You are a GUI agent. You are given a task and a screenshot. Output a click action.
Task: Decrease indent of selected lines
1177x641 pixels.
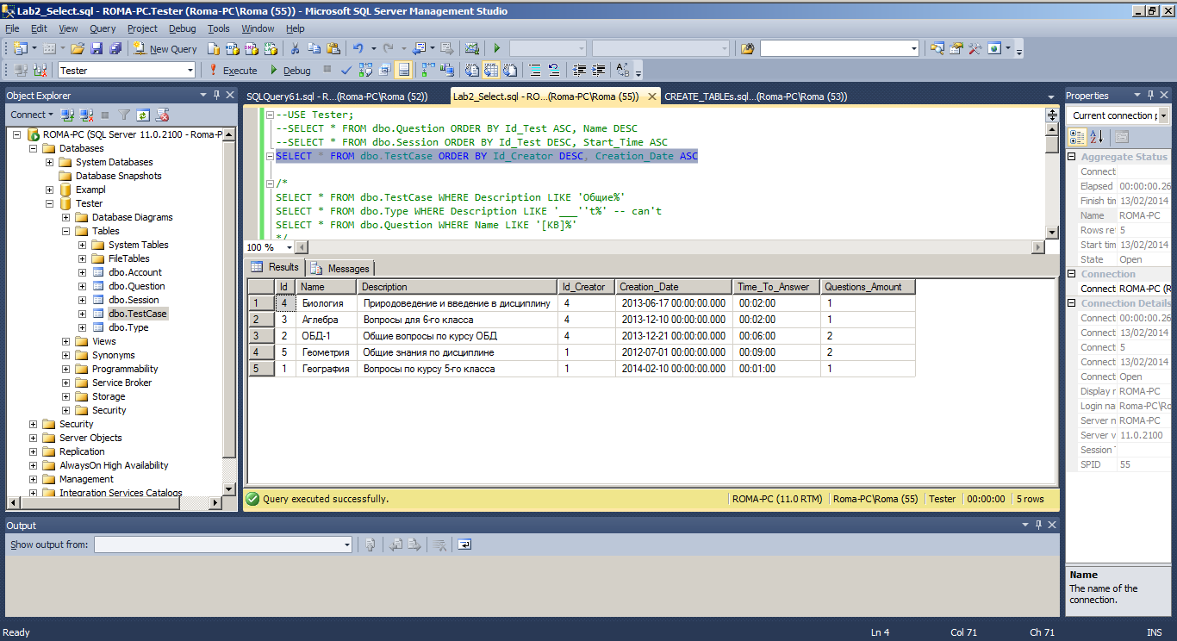tap(580, 71)
